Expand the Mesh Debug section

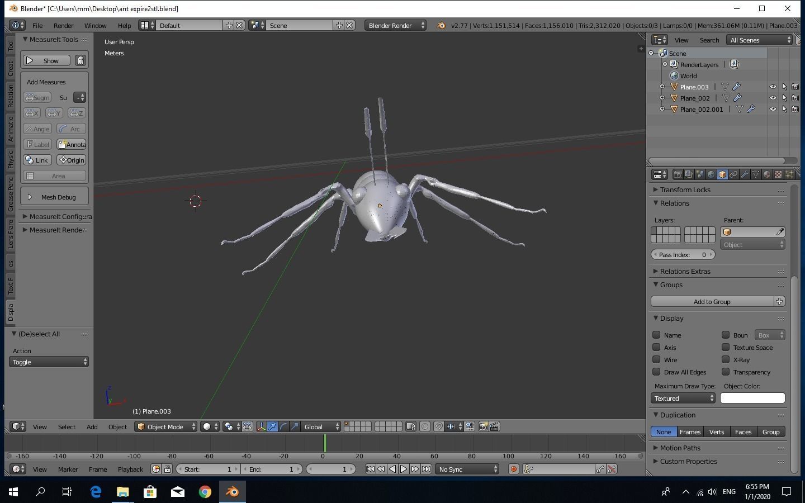click(54, 197)
